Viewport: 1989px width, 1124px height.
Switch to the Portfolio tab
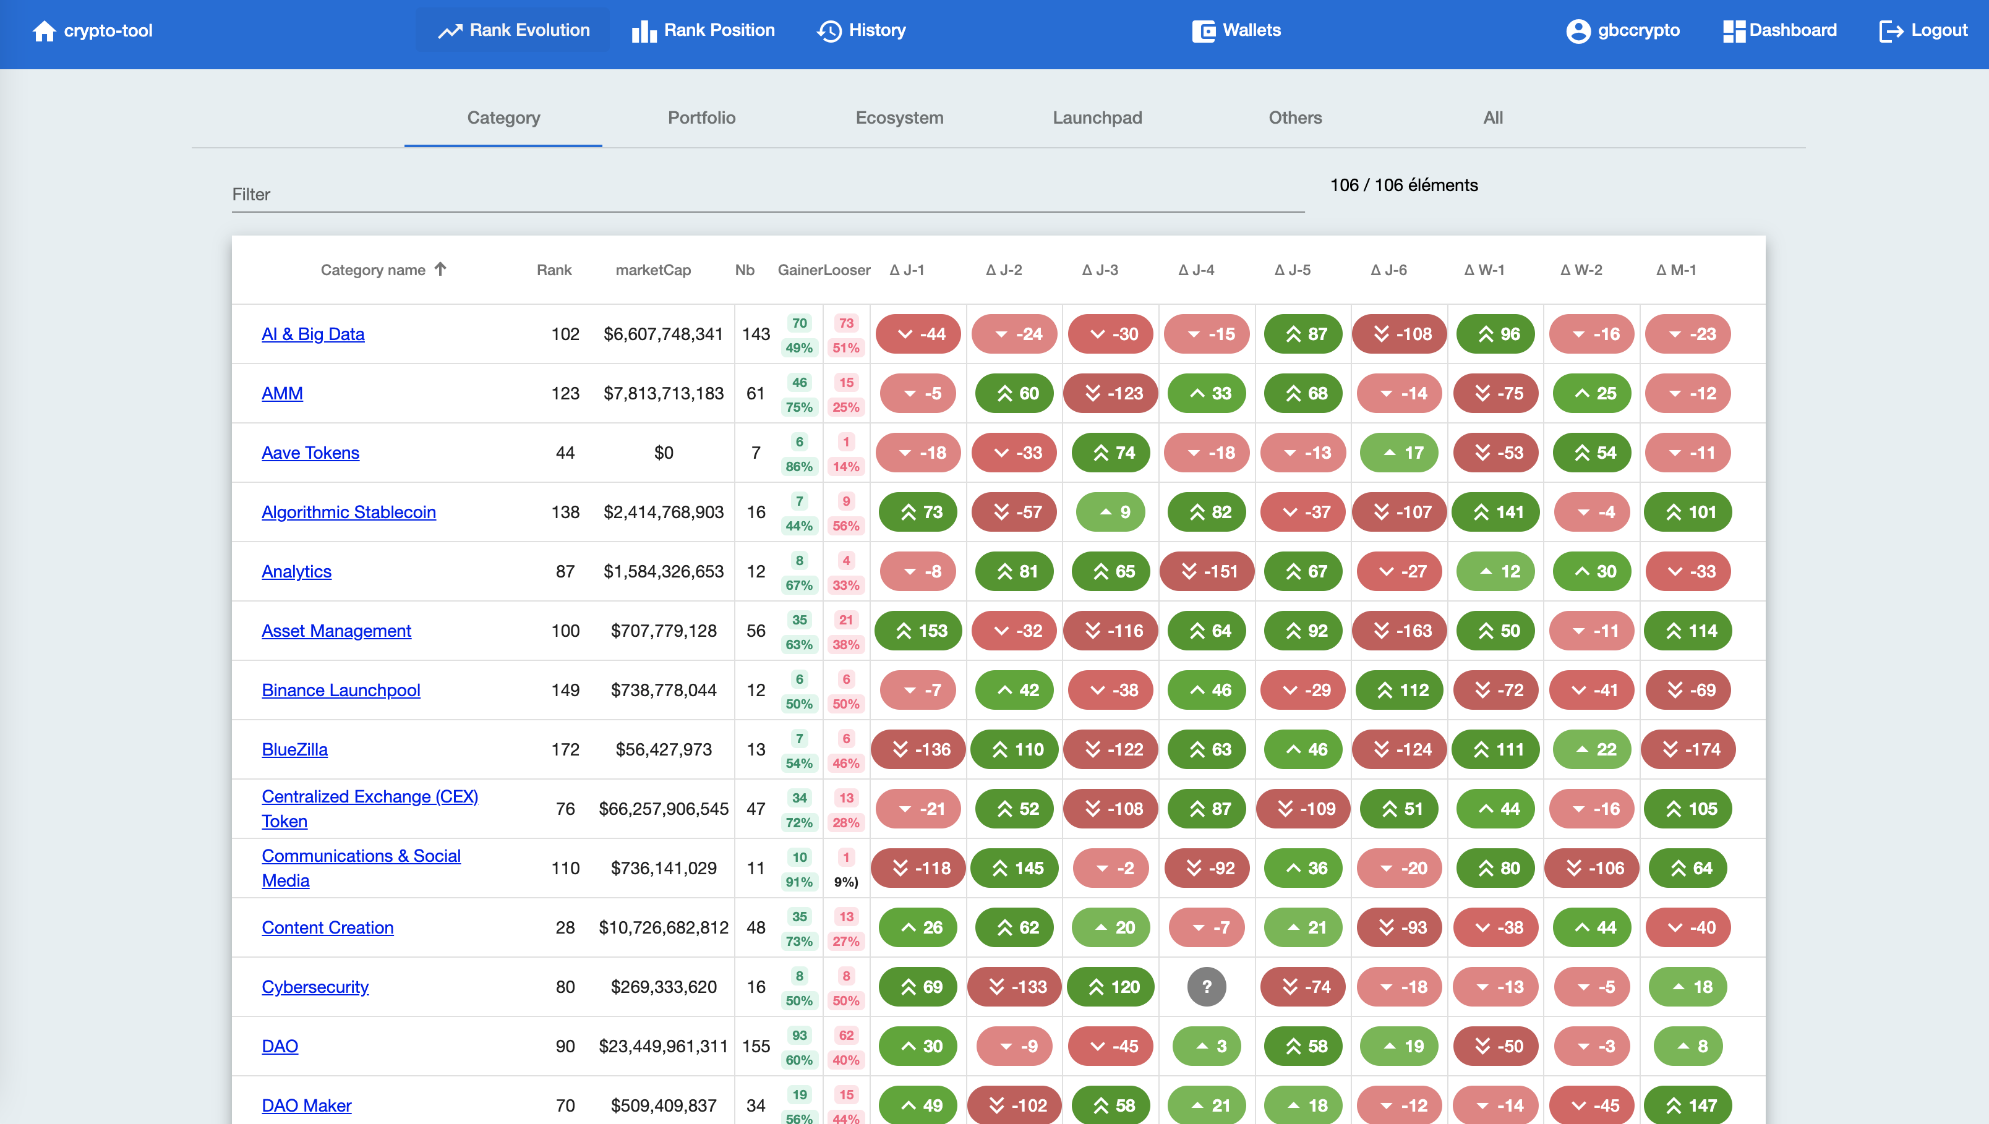click(x=701, y=118)
